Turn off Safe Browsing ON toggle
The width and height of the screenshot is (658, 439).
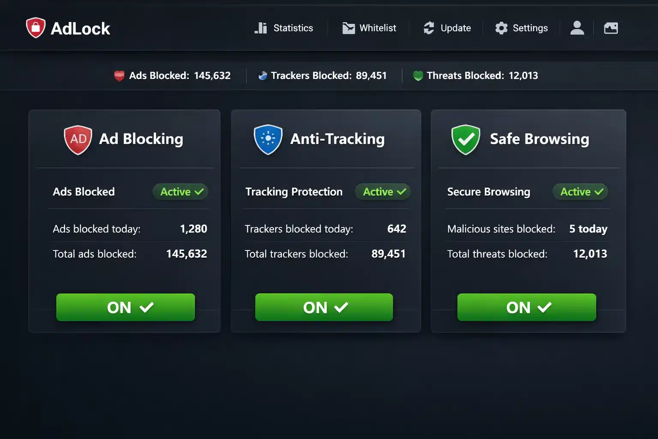pos(526,307)
